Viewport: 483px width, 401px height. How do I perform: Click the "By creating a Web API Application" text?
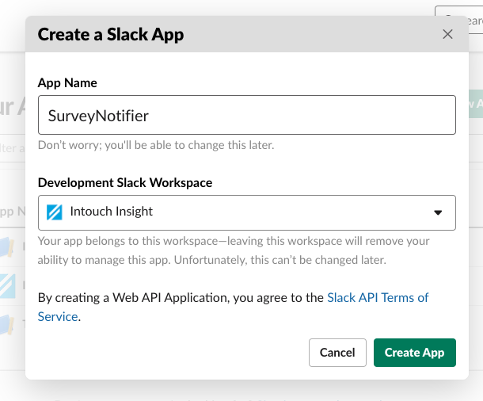click(x=181, y=298)
